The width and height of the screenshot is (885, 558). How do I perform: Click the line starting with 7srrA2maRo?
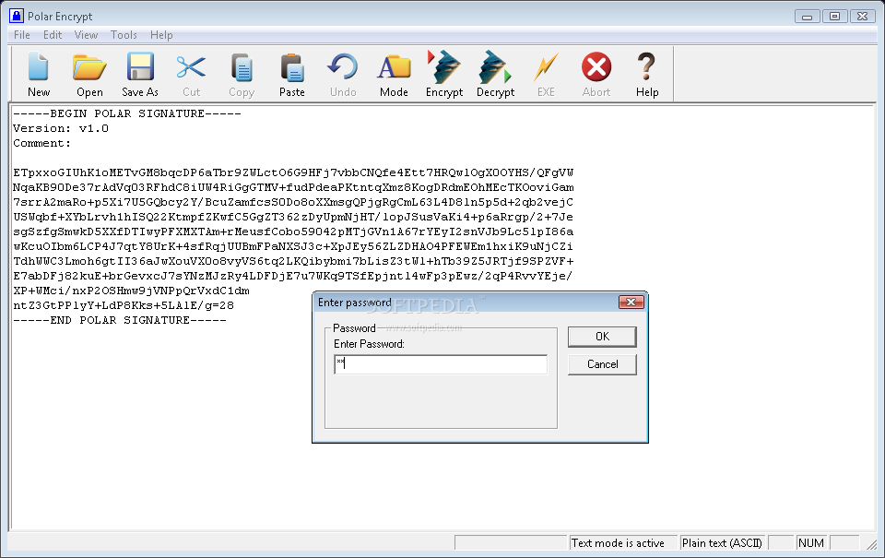293,202
